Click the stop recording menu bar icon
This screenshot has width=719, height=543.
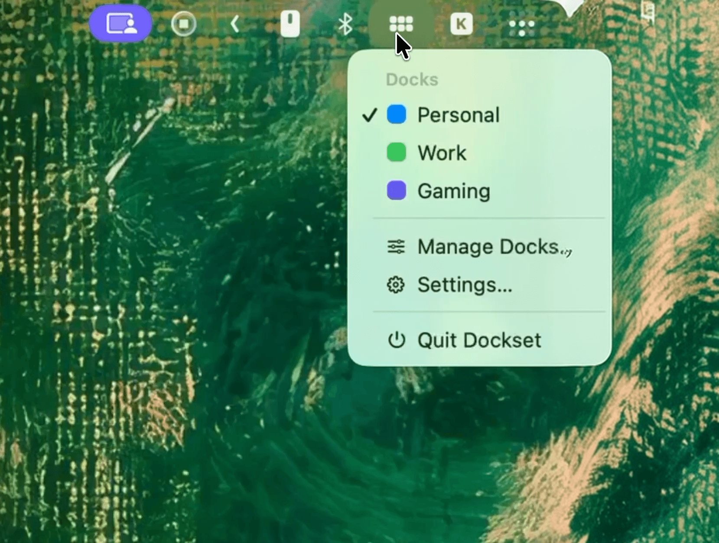tap(184, 23)
